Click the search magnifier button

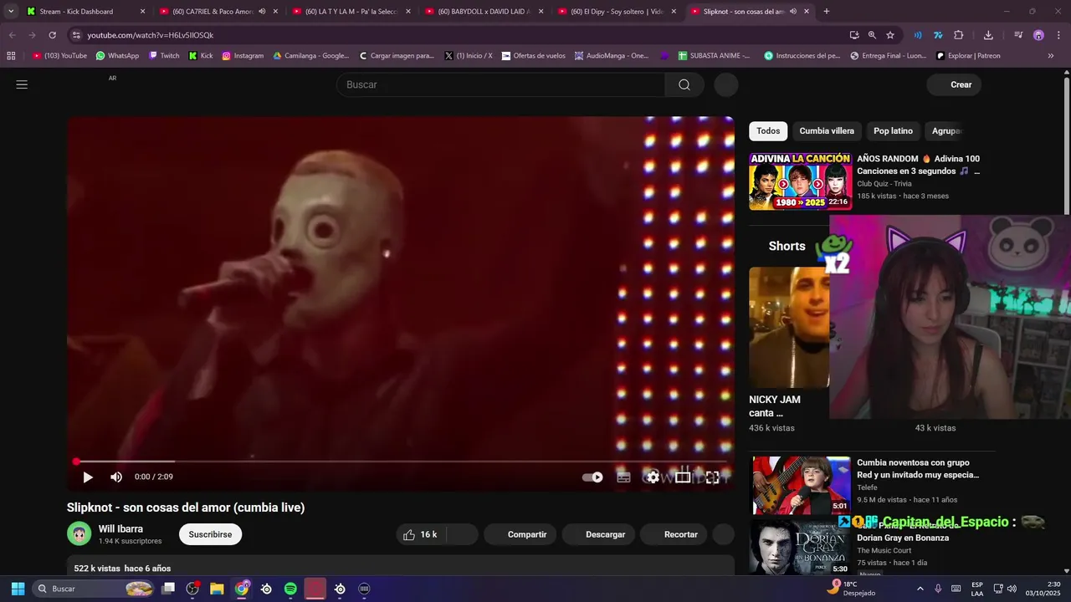coord(684,84)
